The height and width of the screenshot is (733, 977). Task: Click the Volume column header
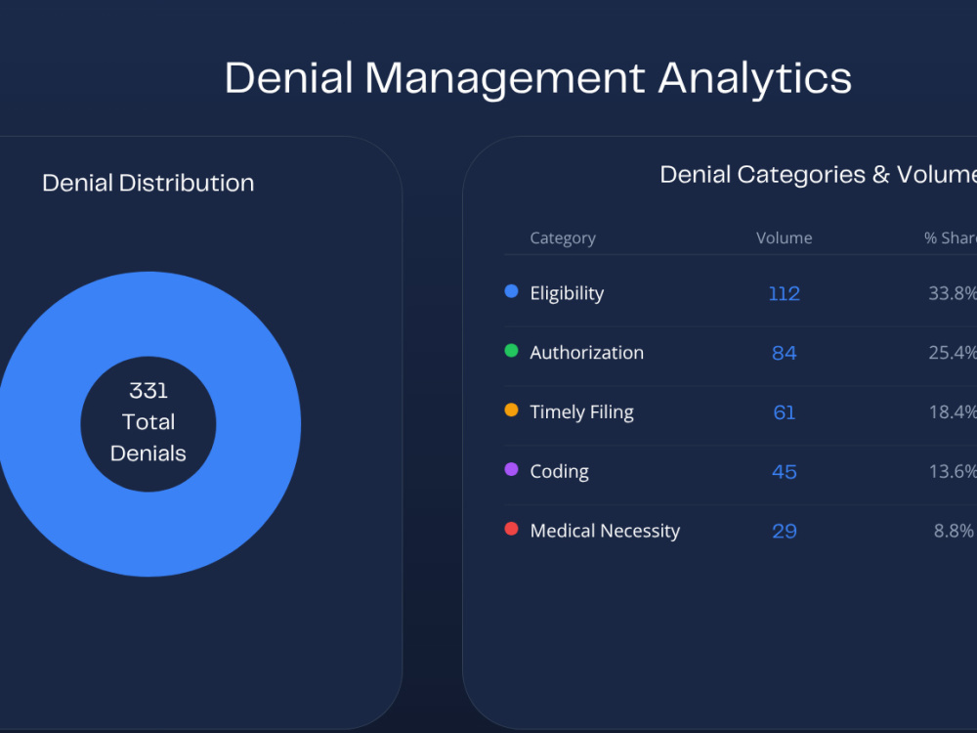pyautogui.click(x=784, y=238)
